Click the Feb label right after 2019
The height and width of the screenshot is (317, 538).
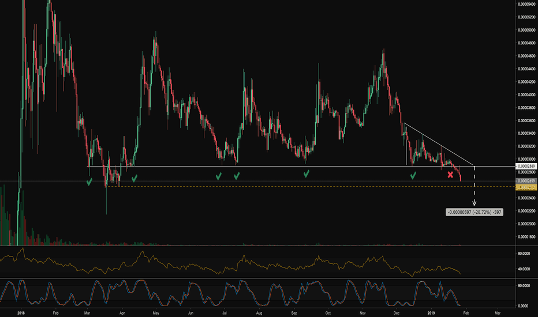(466, 313)
